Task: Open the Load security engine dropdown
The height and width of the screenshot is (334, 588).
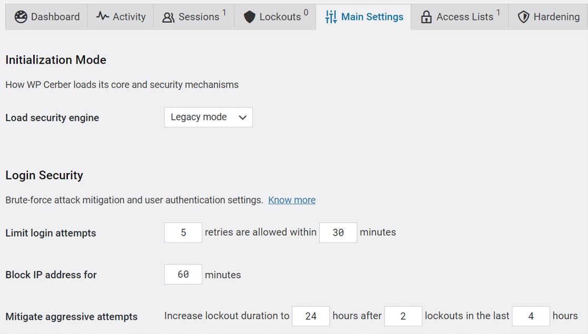Action: pyautogui.click(x=208, y=117)
